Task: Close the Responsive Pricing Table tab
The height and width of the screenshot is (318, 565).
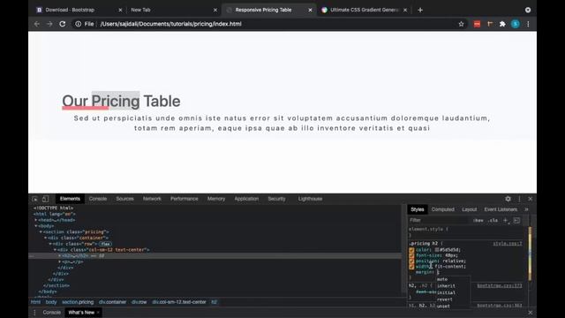Action: click(310, 10)
